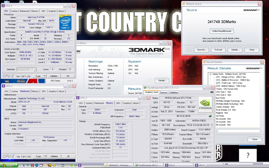
Task: Activate TechPowerUp GPU-Z from the taskbar
Action: point(148,165)
